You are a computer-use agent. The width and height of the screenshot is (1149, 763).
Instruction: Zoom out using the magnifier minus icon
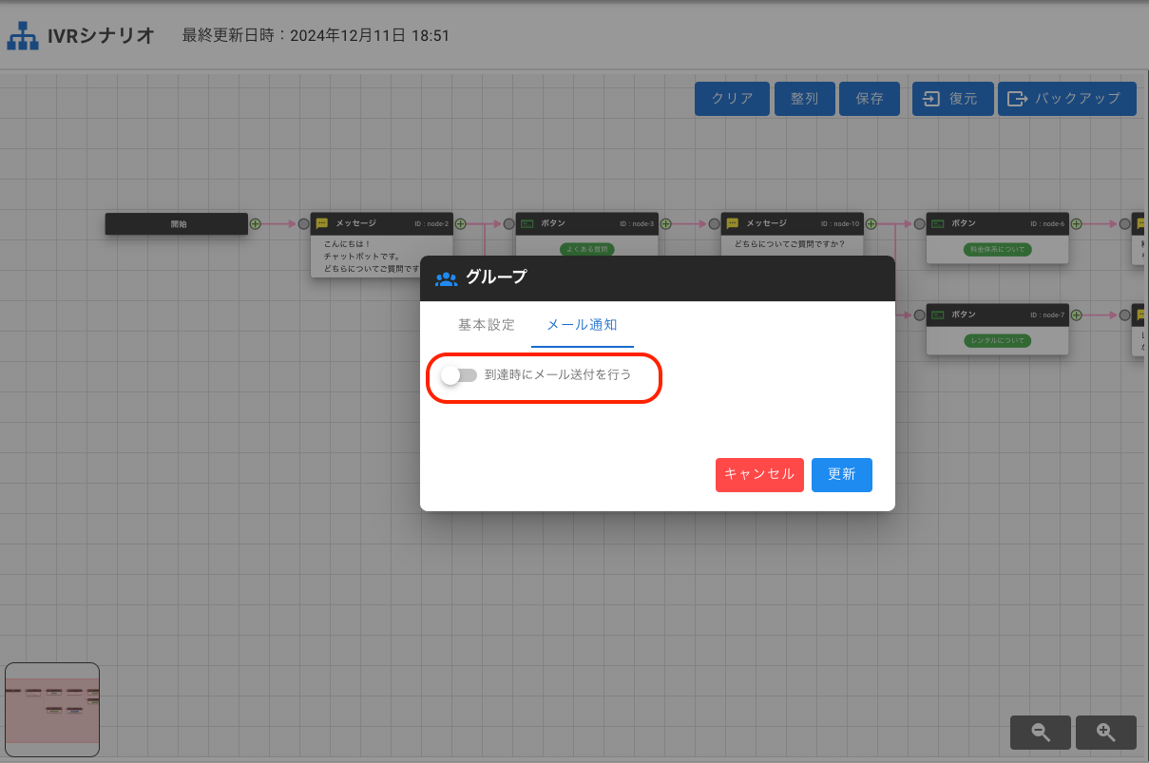pyautogui.click(x=1041, y=733)
